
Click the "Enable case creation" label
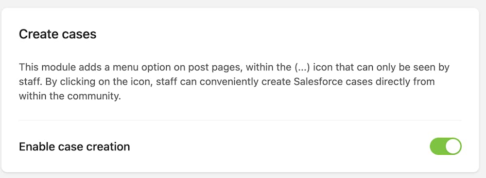pyautogui.click(x=74, y=147)
